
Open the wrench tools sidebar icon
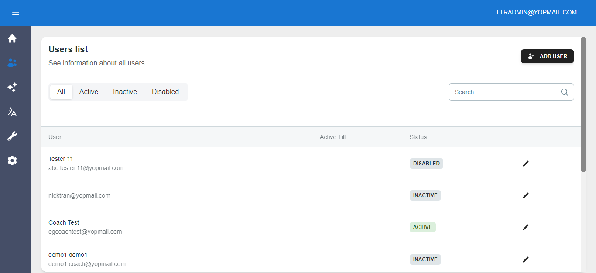point(12,136)
